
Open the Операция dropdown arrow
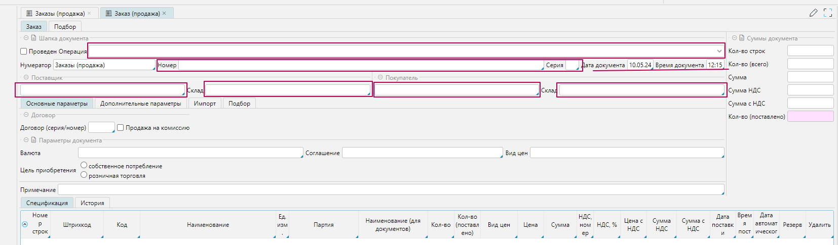click(x=719, y=51)
